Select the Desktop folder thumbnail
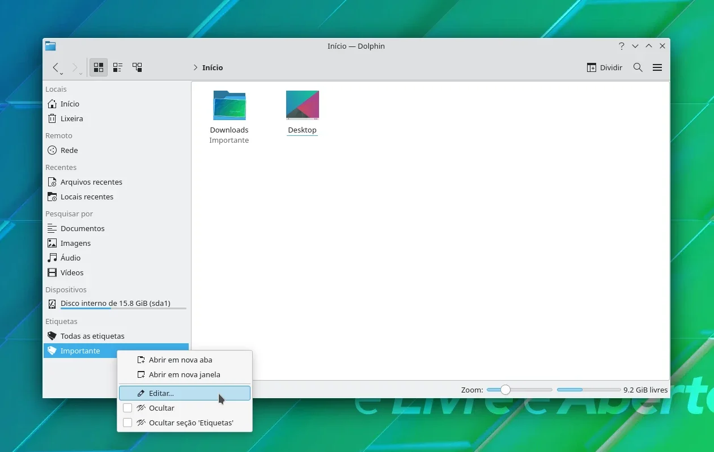 pos(302,105)
